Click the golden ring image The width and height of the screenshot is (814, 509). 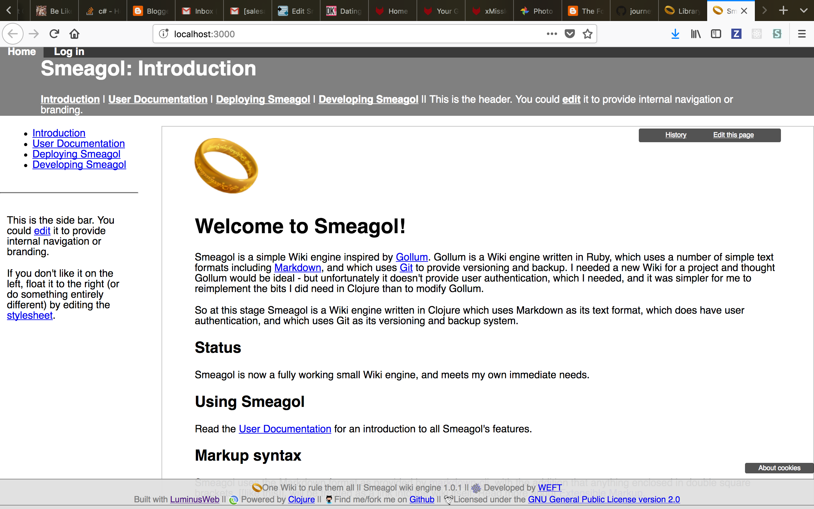tap(226, 165)
